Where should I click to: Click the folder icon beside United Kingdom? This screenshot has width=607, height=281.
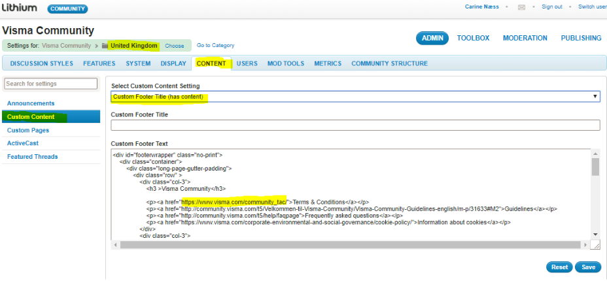105,46
